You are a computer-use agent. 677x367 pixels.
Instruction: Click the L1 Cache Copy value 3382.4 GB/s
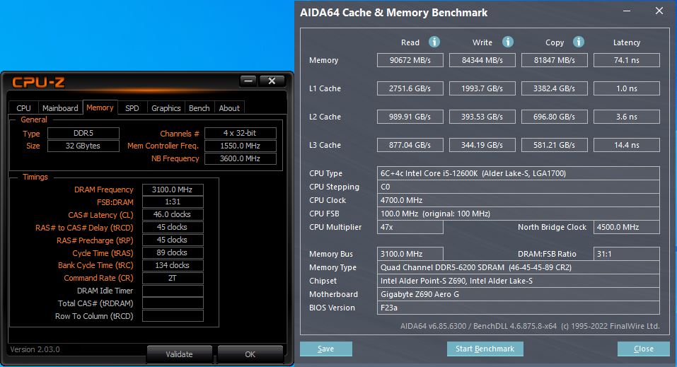coord(555,88)
